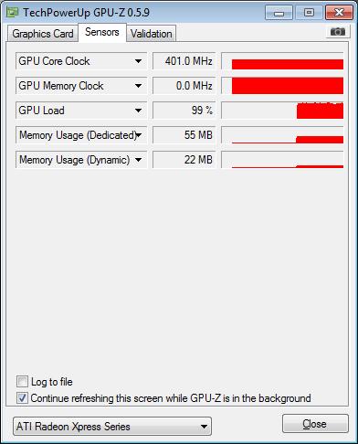Maximize the GPU-Z window

click(309, 13)
